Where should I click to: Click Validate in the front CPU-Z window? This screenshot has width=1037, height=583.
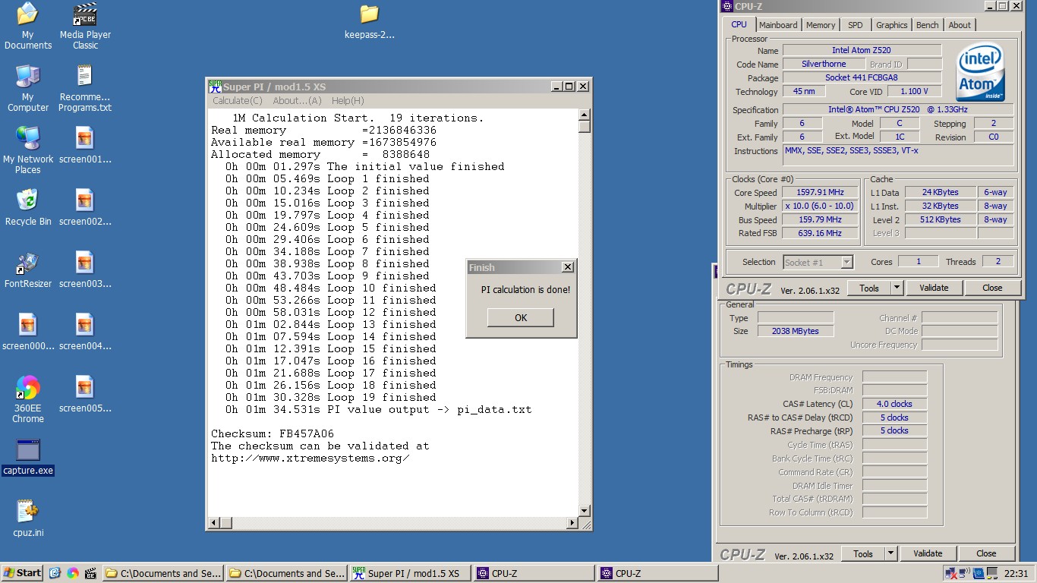pyautogui.click(x=934, y=288)
